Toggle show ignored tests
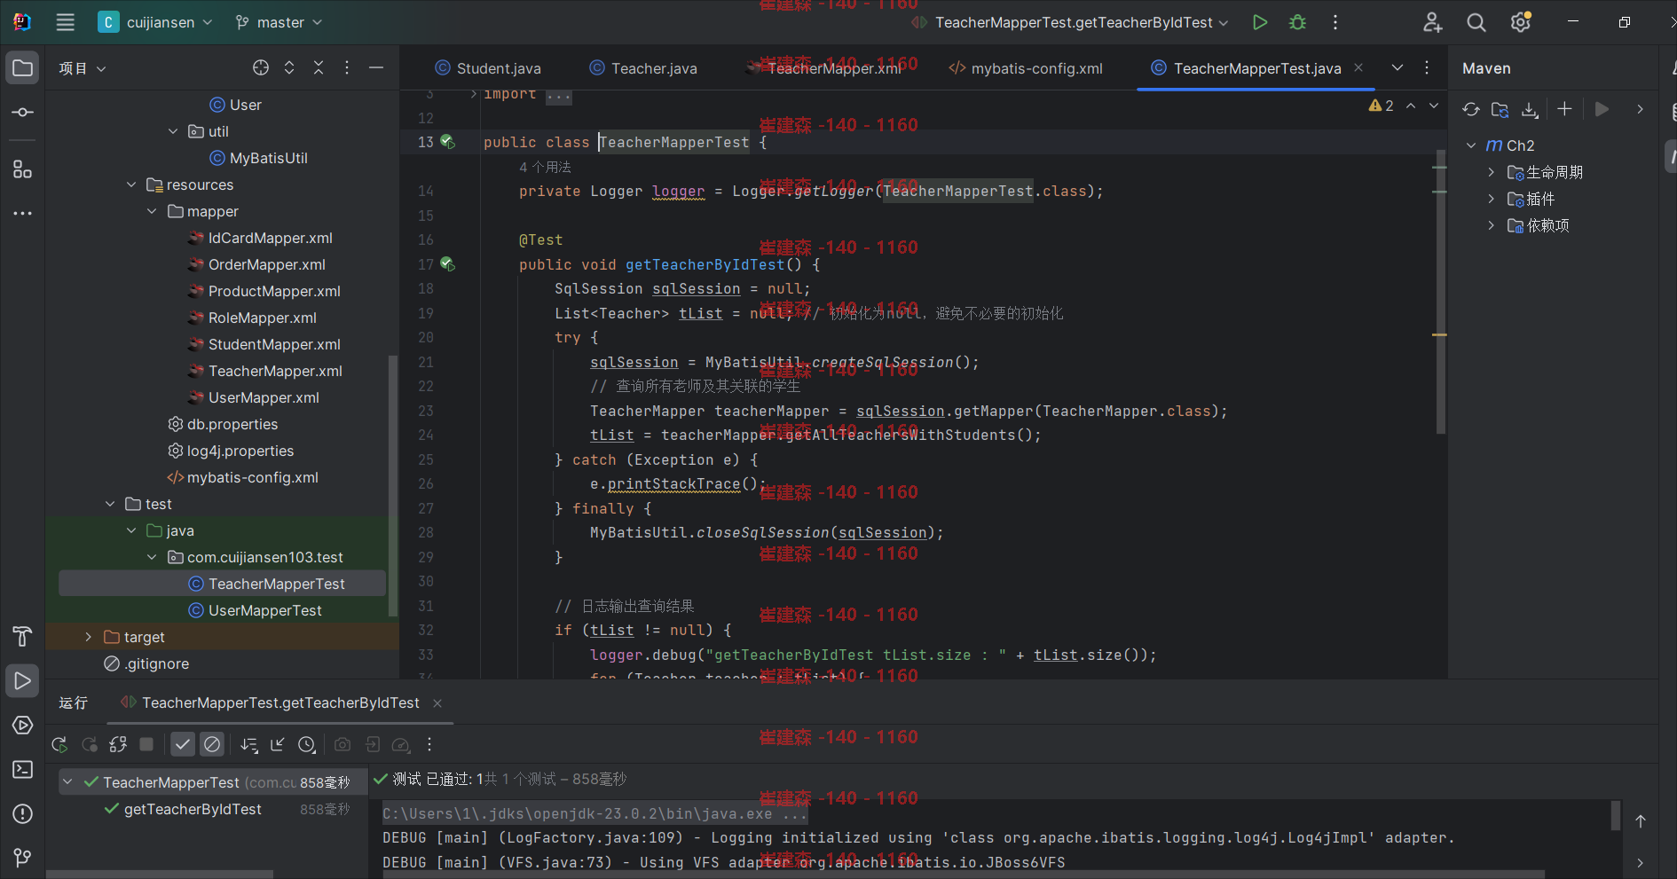 [212, 744]
